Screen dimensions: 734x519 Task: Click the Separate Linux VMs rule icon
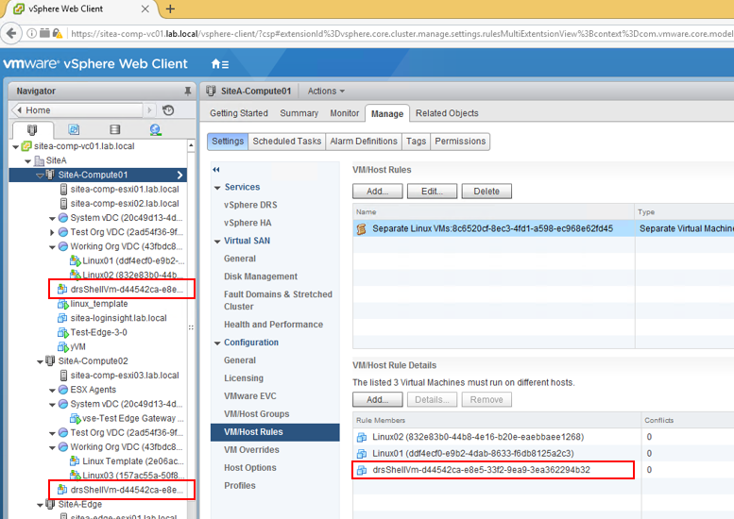361,228
